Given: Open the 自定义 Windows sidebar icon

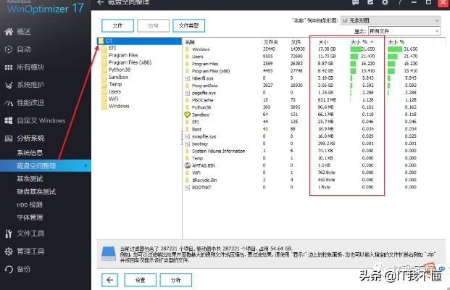Looking at the screenshot, I should [x=8, y=120].
